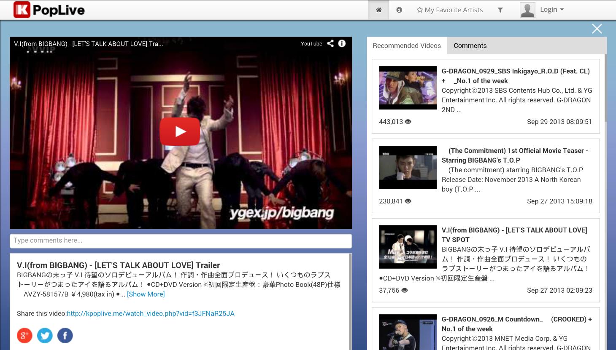Open the Home page via house icon
This screenshot has height=350, width=616.
point(378,9)
